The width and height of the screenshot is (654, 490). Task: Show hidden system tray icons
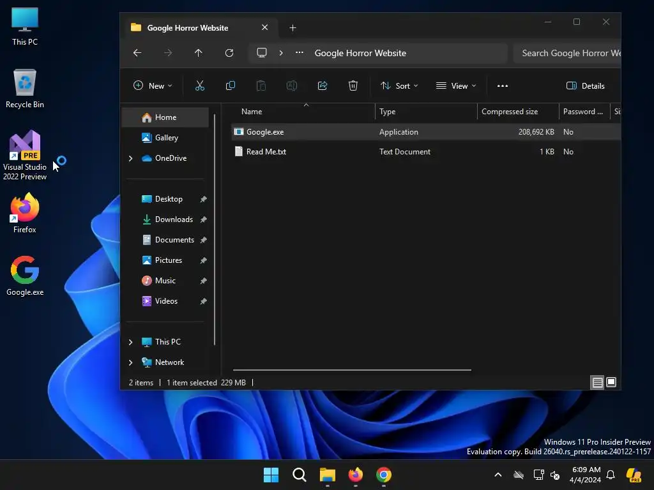[498, 475]
